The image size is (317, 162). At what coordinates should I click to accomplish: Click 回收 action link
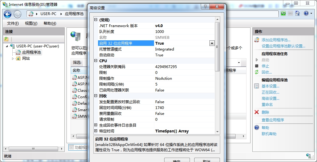[267, 72]
